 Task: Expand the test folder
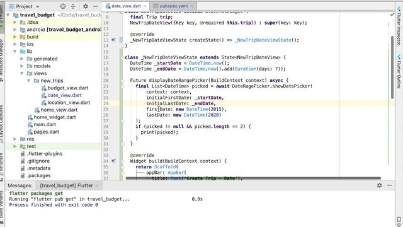[x=15, y=146]
